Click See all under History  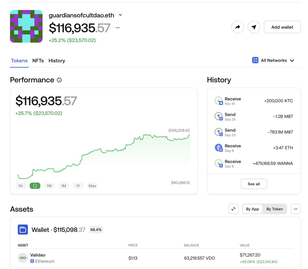(254, 184)
